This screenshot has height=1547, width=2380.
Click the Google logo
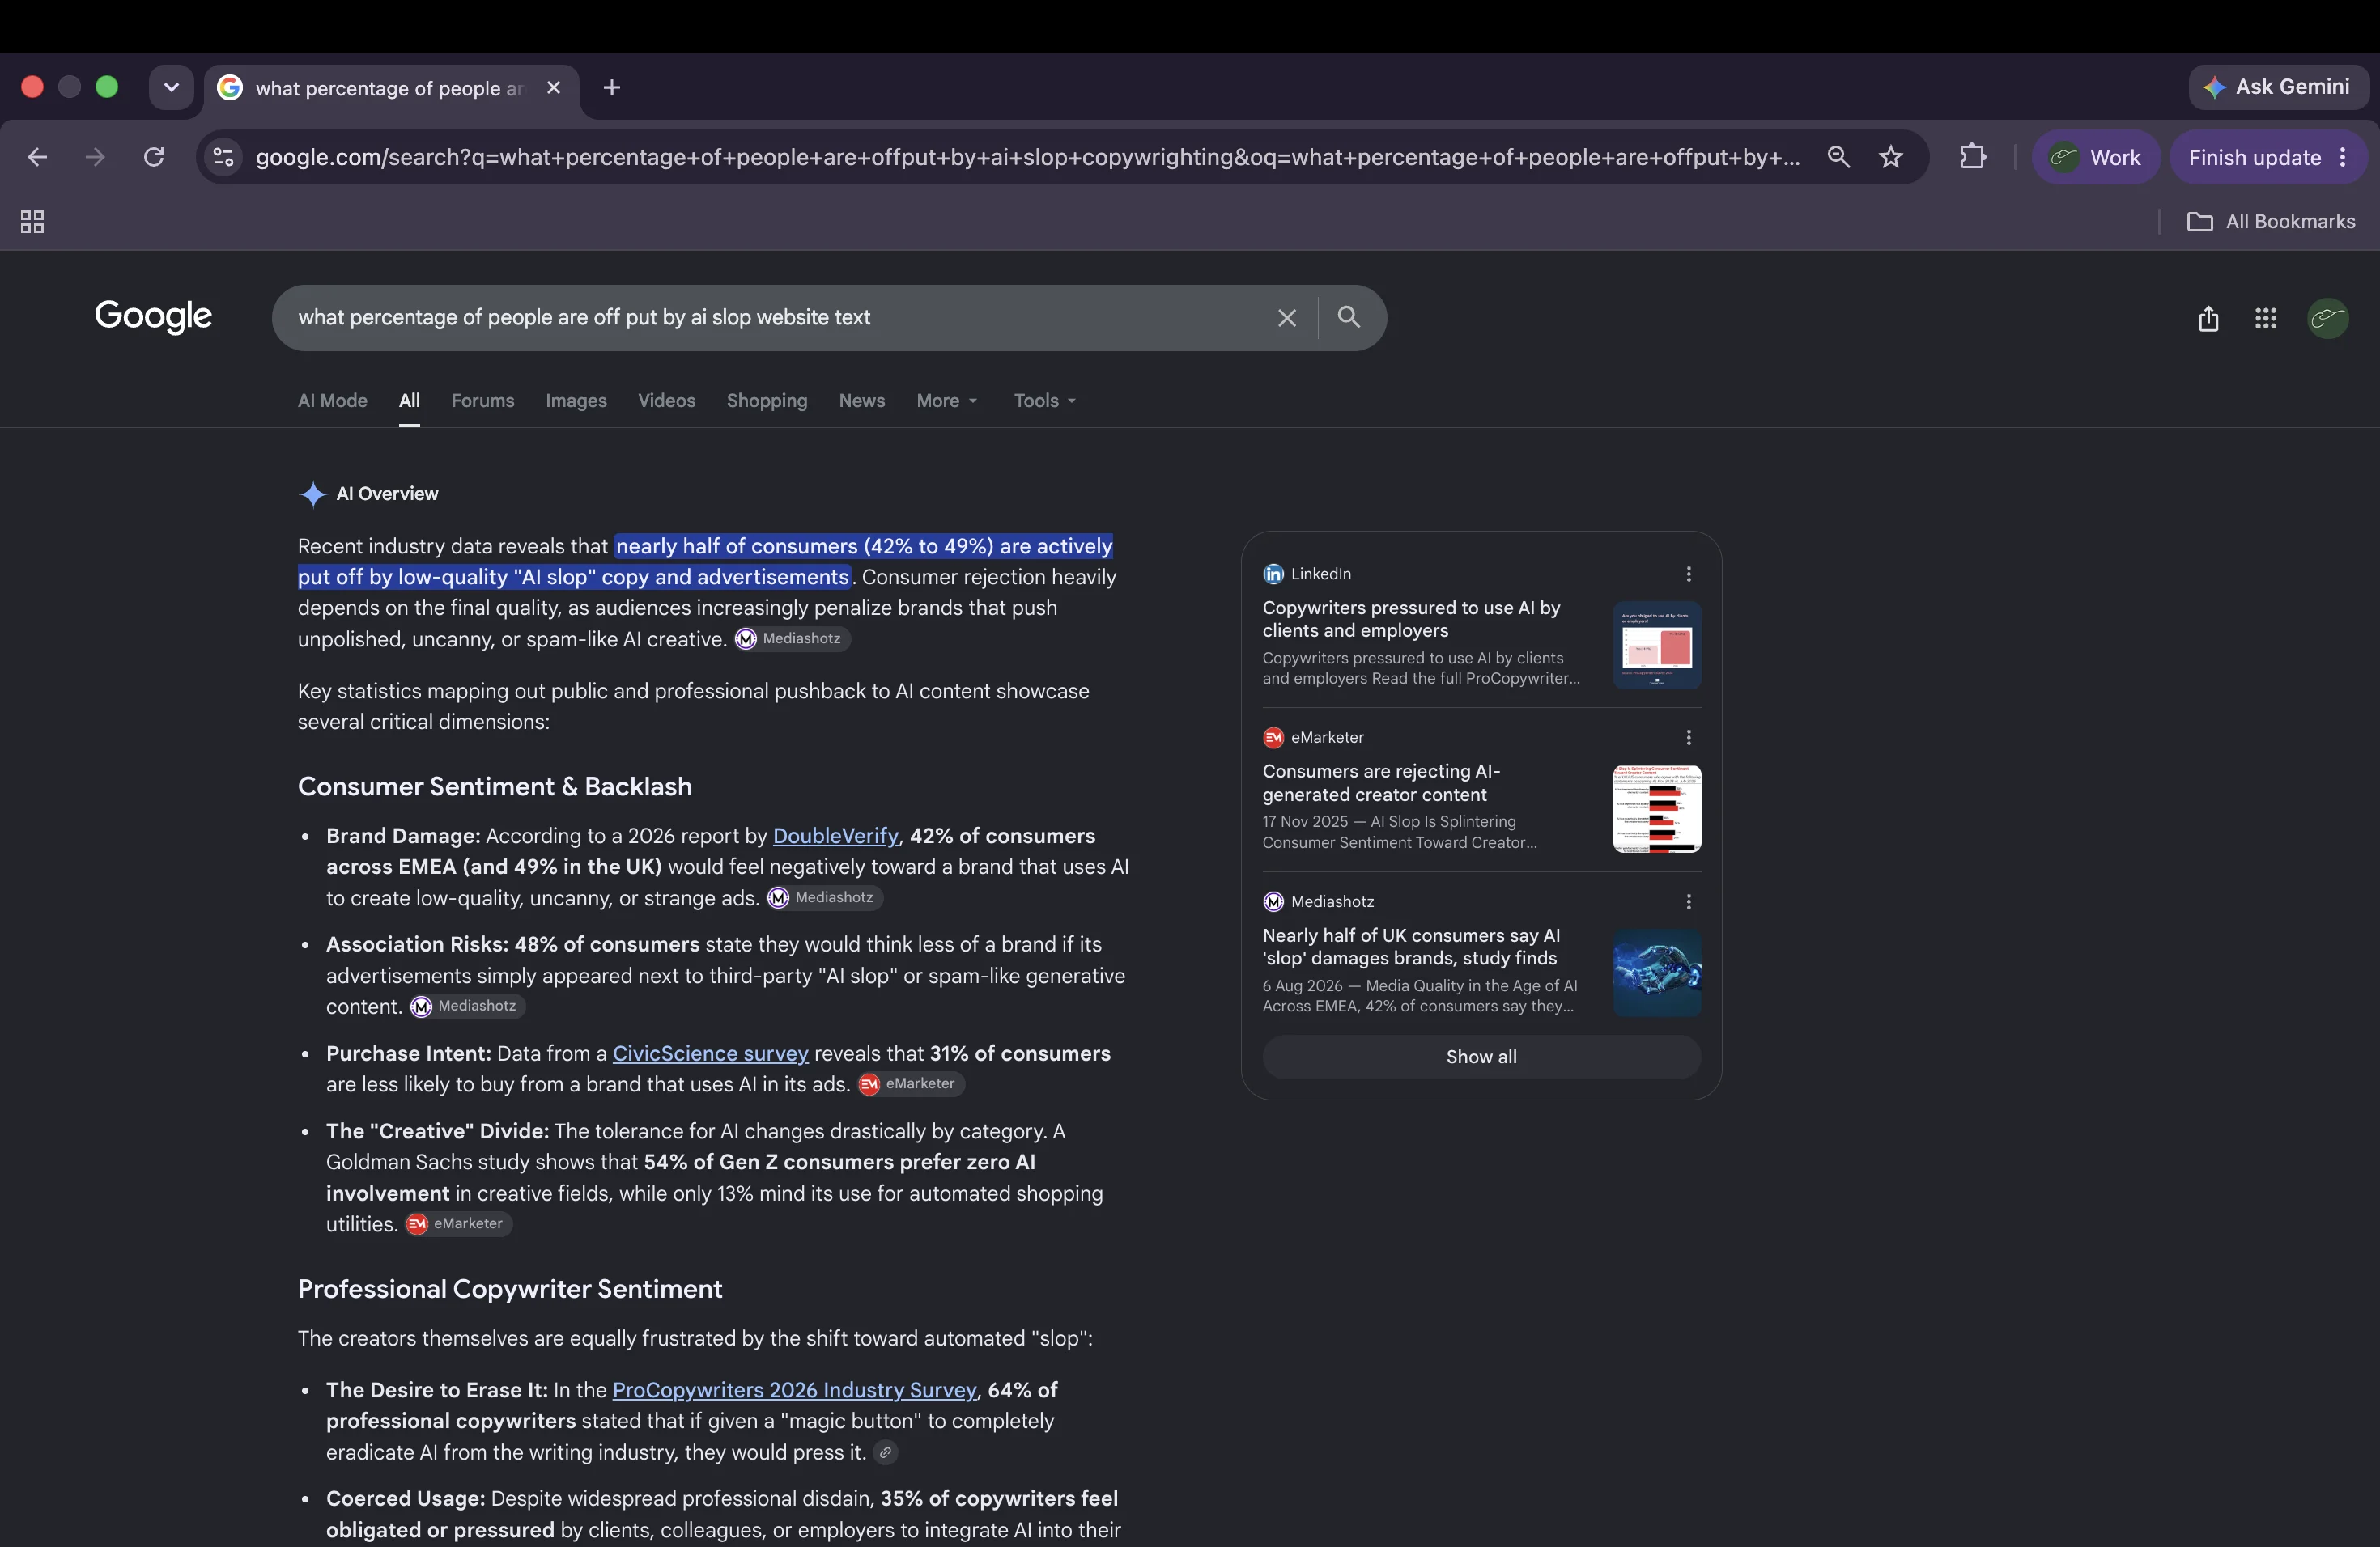pyautogui.click(x=153, y=316)
